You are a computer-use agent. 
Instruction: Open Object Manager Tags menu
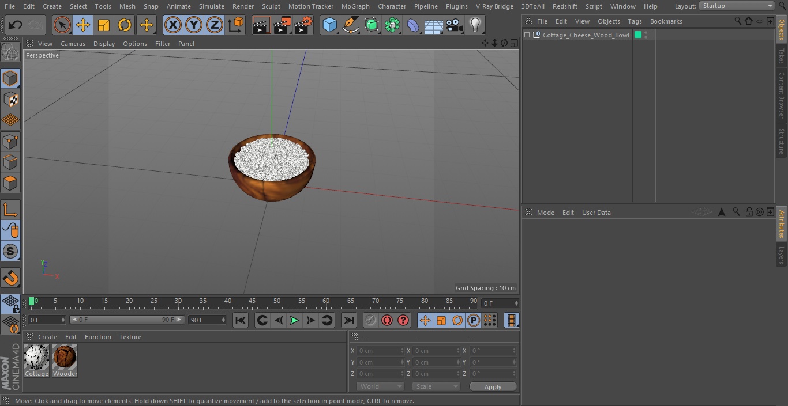pos(635,21)
